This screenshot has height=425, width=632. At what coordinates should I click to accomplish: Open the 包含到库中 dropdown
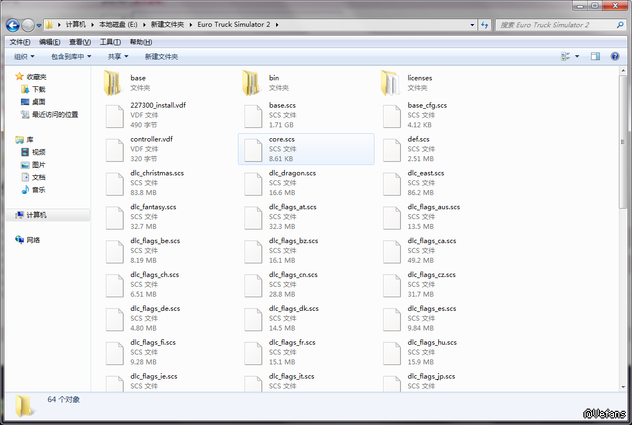pyautogui.click(x=71, y=56)
